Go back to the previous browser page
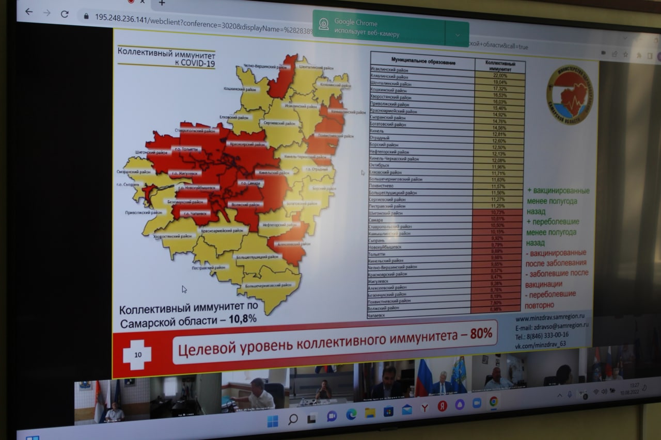The height and width of the screenshot is (440, 661). (29, 11)
